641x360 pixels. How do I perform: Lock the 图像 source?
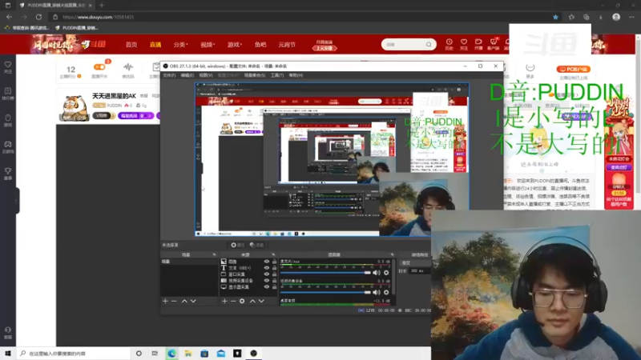point(274,262)
